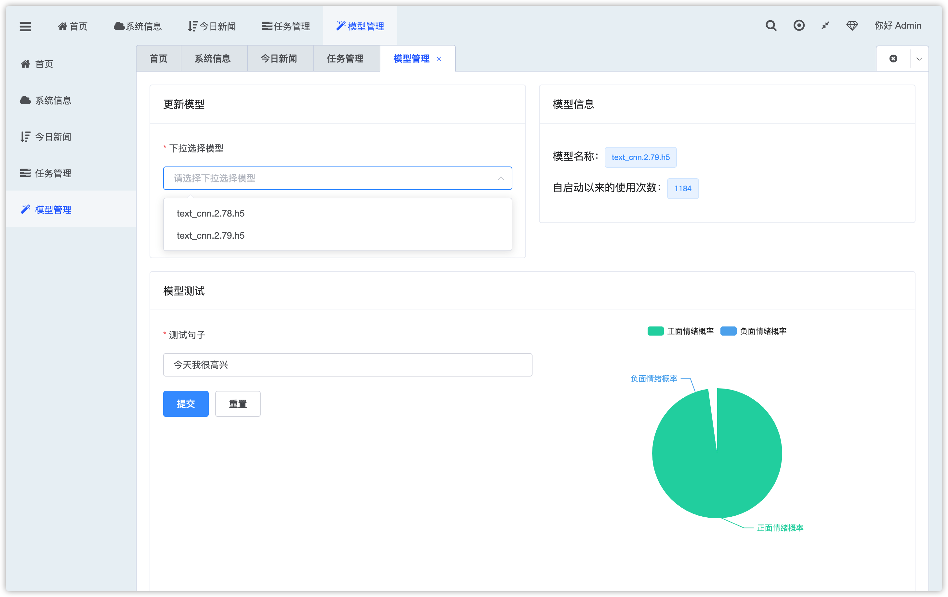Click the diamond icon in header

[852, 26]
